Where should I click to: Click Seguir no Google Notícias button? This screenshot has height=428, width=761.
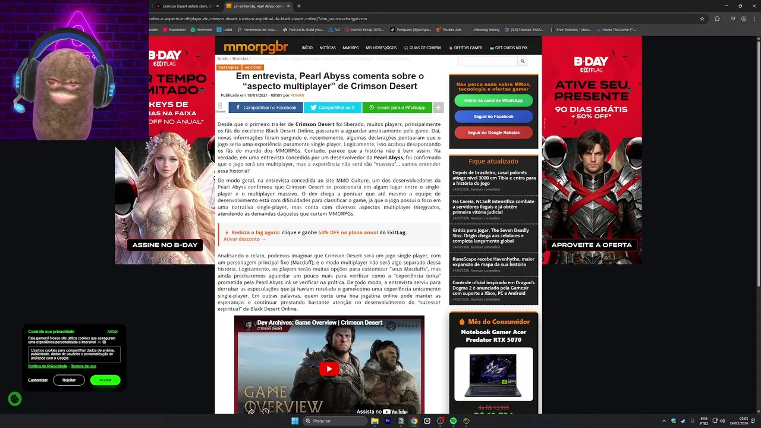click(x=493, y=133)
